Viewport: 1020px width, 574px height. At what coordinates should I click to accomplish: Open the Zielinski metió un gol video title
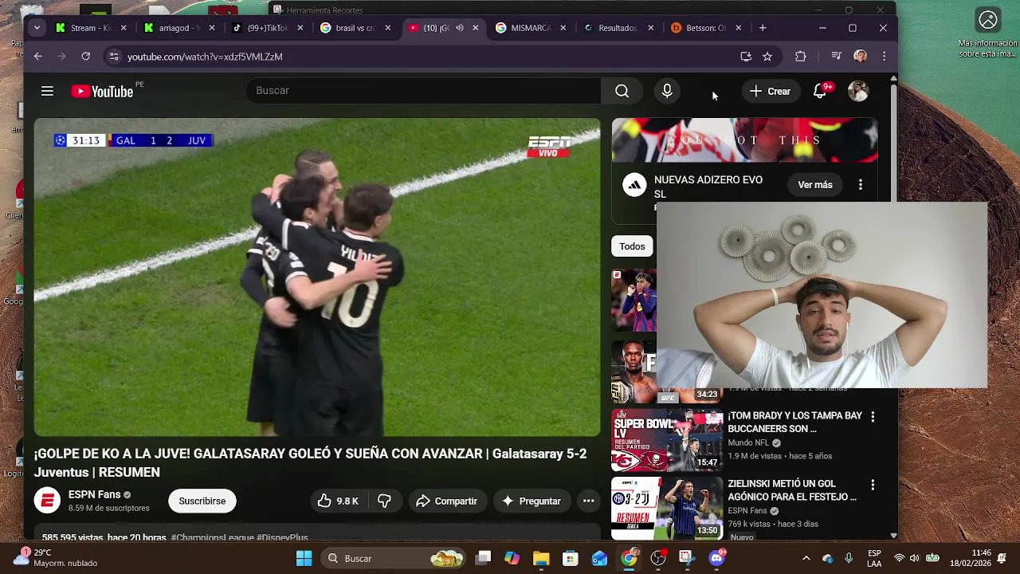792,489
